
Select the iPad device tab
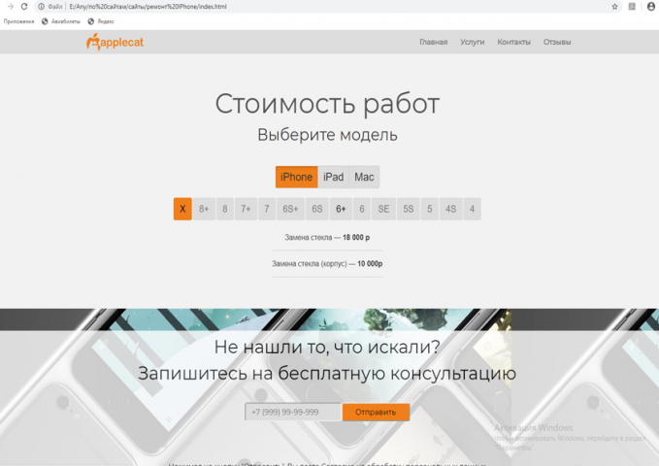point(333,177)
